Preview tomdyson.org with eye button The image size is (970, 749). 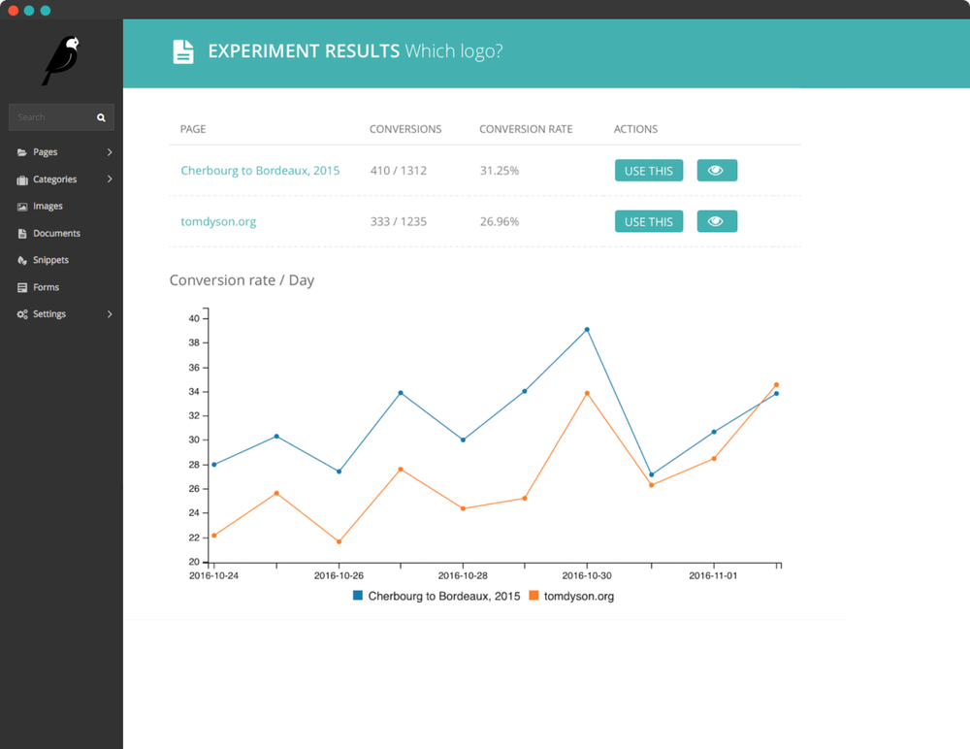(717, 221)
